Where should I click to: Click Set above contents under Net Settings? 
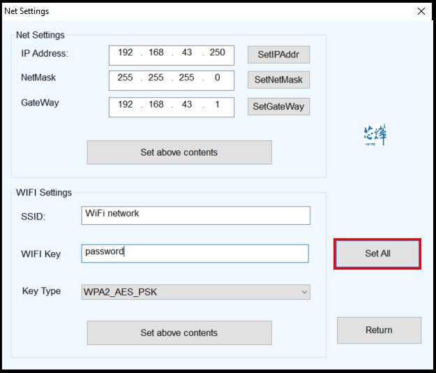(x=179, y=152)
